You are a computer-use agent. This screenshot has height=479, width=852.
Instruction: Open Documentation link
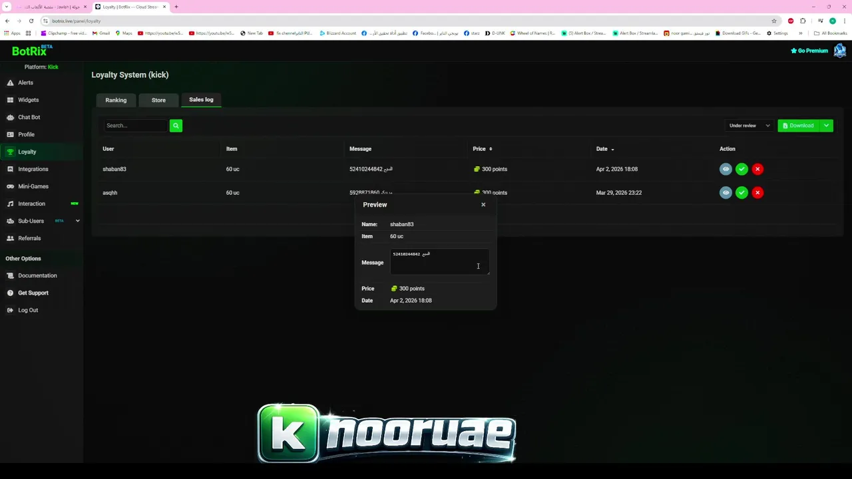[x=37, y=275]
